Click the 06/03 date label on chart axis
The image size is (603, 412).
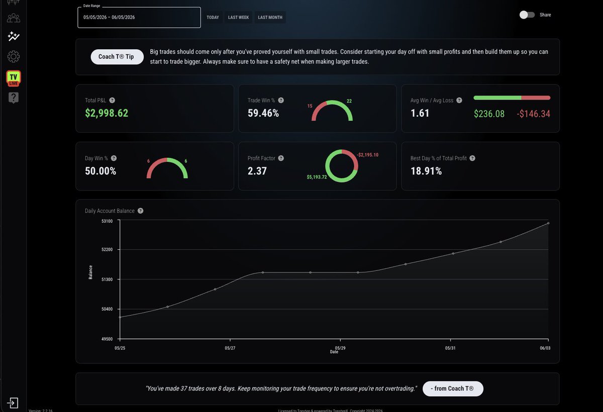click(x=546, y=348)
